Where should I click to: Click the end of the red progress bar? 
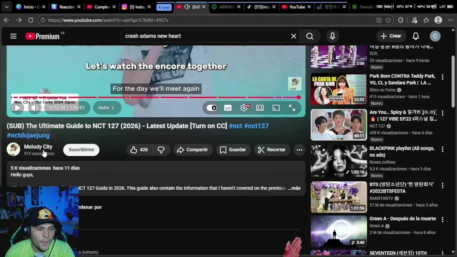coord(298,97)
